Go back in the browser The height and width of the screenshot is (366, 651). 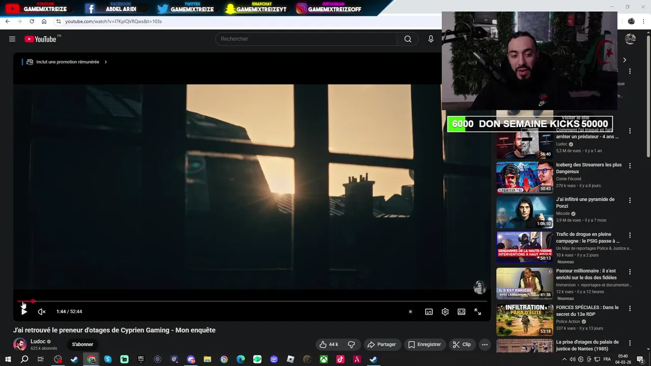(x=7, y=21)
